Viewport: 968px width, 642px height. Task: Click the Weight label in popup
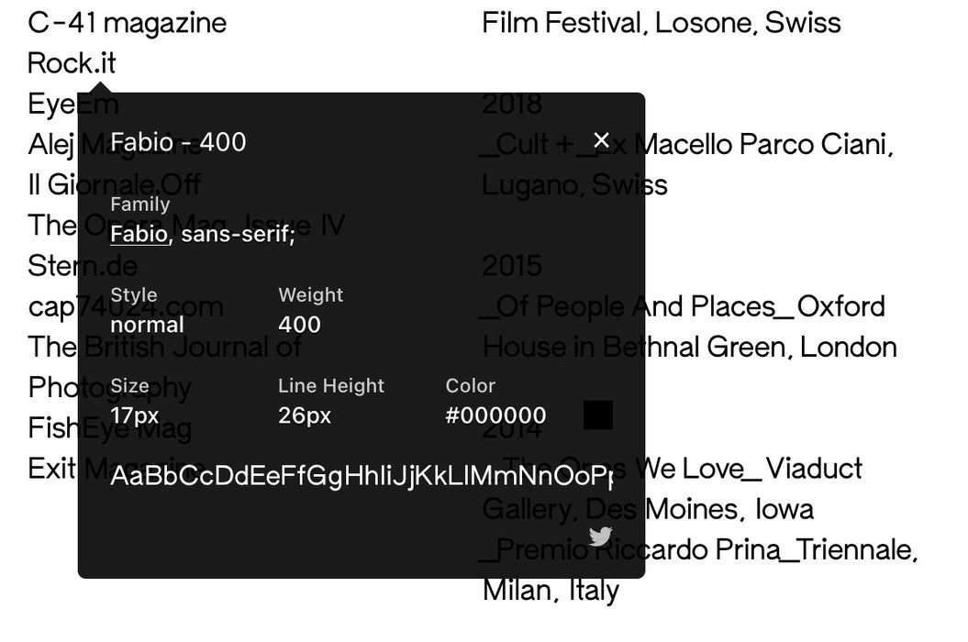click(x=310, y=295)
